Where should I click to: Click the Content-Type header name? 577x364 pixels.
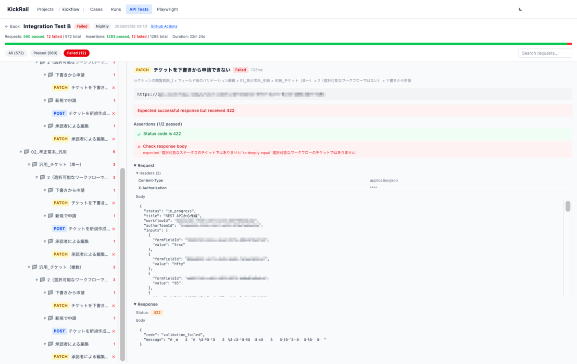coord(151,181)
